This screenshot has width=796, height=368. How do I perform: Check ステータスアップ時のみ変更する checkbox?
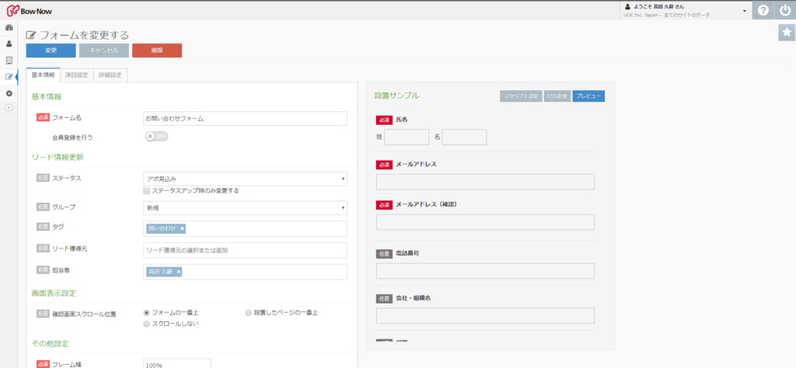(x=147, y=190)
